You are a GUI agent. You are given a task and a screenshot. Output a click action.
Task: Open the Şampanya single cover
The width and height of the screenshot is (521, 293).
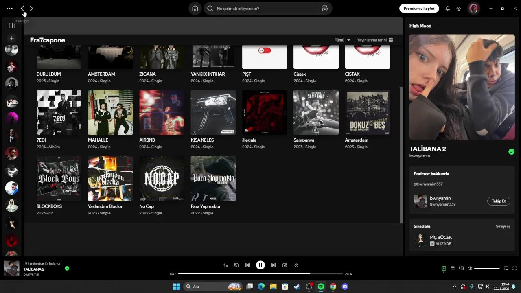point(316,112)
